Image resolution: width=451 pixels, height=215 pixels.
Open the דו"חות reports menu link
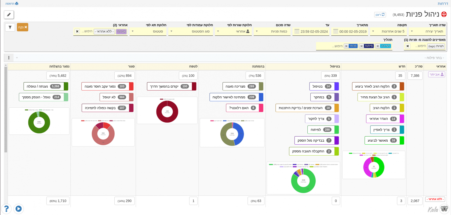coord(443,3)
